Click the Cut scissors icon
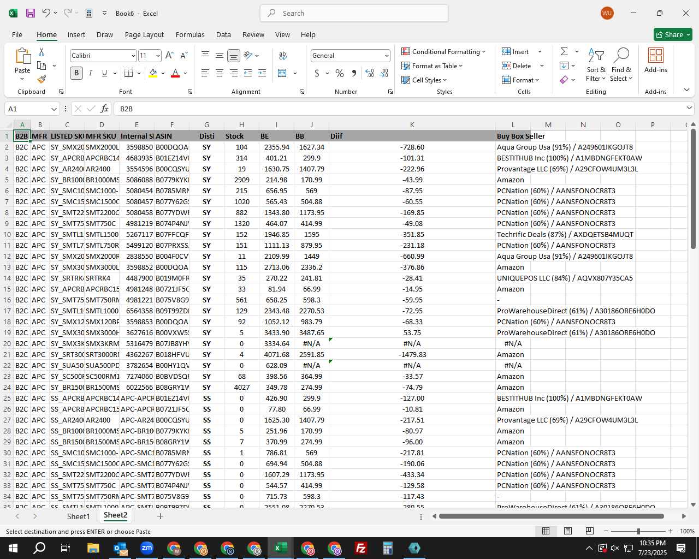 42,51
